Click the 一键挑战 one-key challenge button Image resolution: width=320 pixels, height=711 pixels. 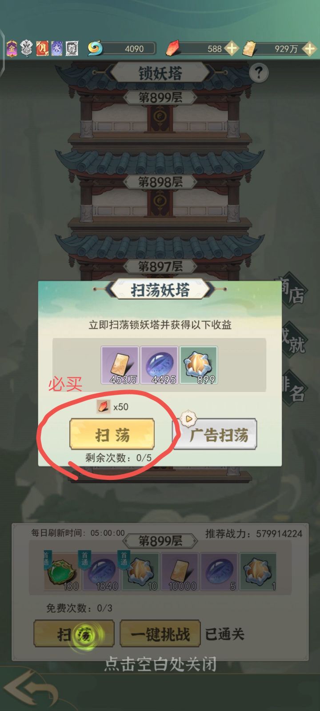pyautogui.click(x=160, y=634)
